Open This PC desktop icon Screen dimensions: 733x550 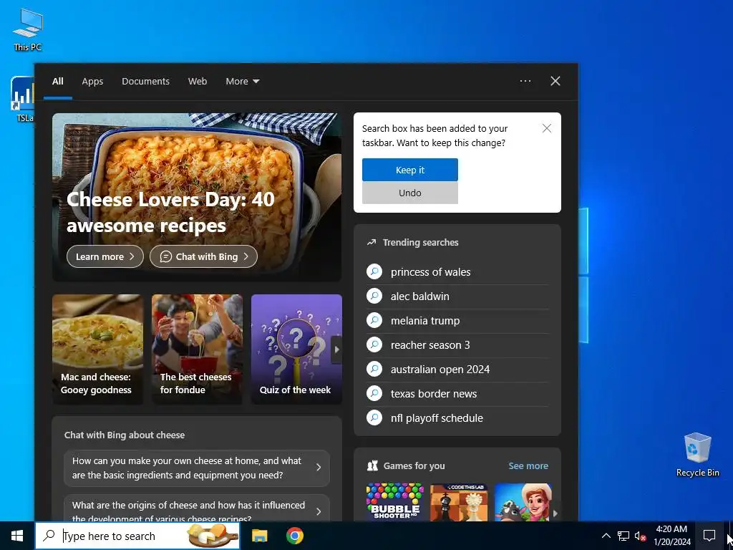click(28, 30)
